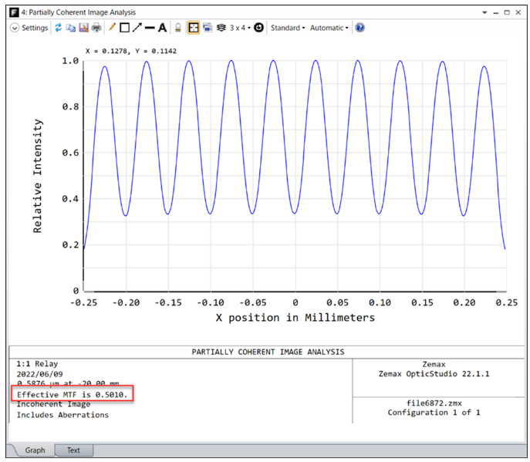Image resolution: width=530 pixels, height=462 pixels.
Task: Click the overlay layers icon
Action: (221, 28)
